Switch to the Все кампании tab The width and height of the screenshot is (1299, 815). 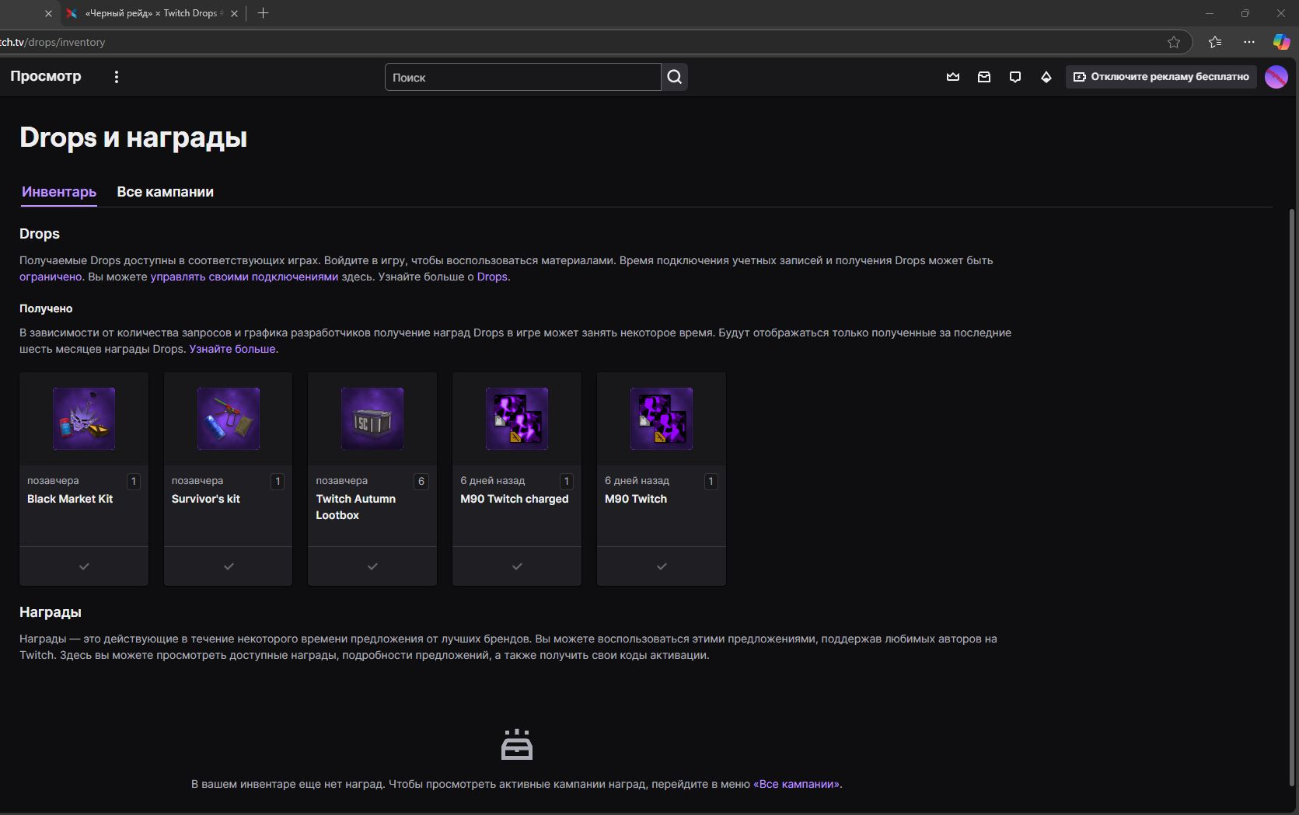pyautogui.click(x=165, y=192)
